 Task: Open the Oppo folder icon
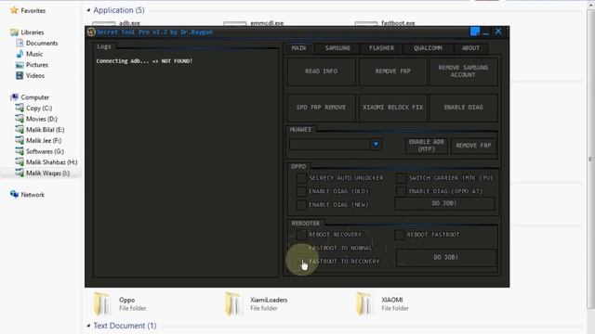(x=102, y=303)
